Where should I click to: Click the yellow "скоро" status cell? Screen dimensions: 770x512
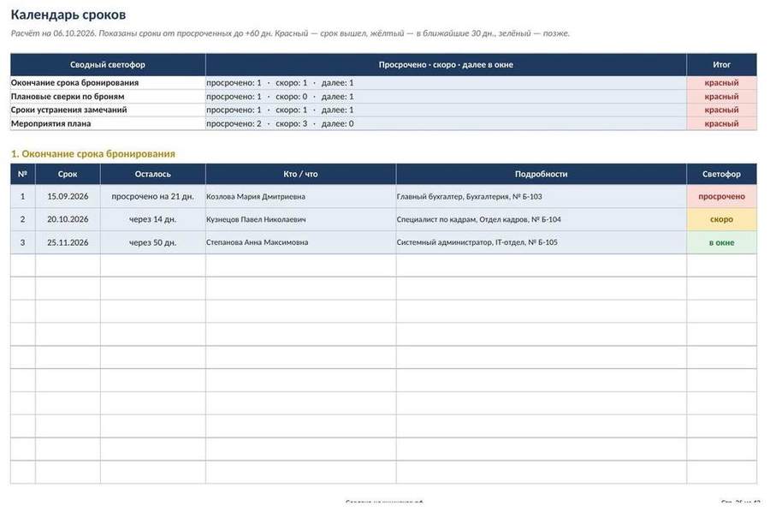coord(721,219)
